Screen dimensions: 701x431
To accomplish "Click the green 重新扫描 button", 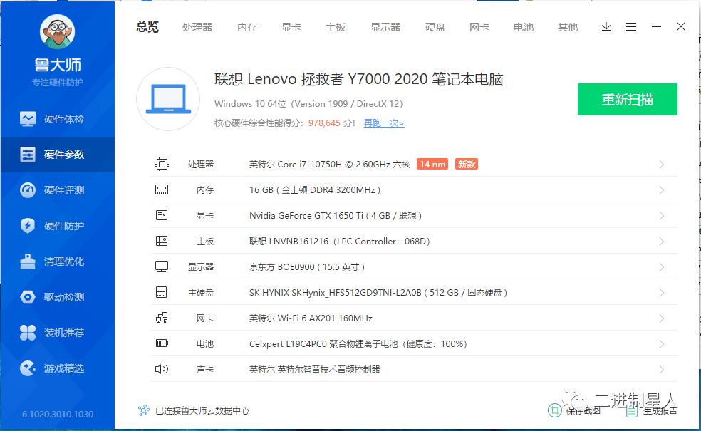I will [x=627, y=99].
